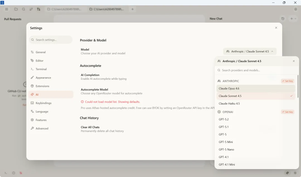Close the model picker popup X
The image size is (301, 177).
[294, 61]
